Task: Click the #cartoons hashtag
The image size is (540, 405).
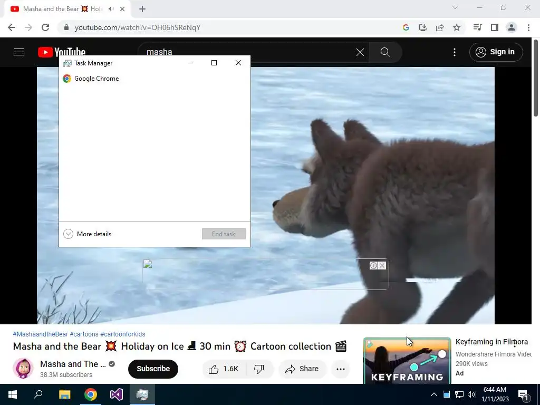Action: tap(84, 334)
